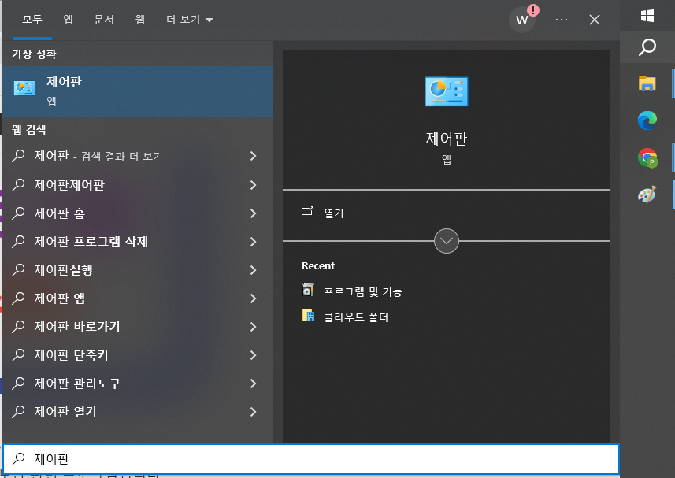Click the ellipsis options menu at top right
675x478 pixels.
tap(561, 19)
